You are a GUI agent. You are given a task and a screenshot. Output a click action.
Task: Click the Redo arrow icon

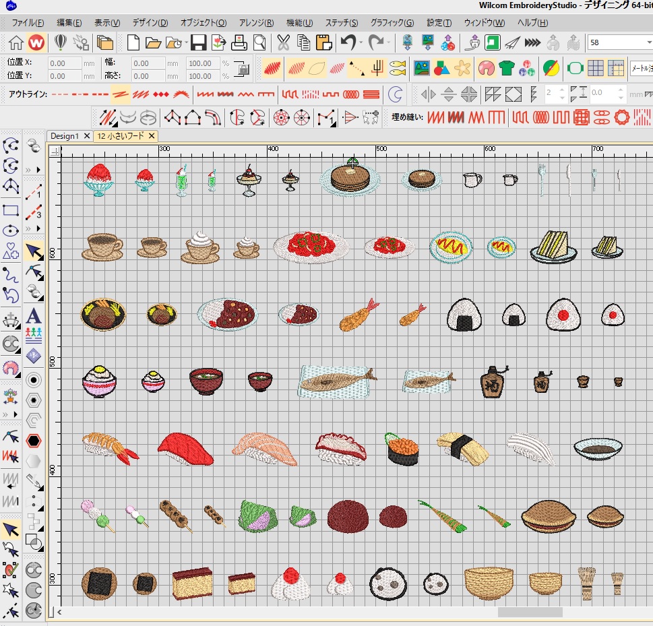(x=376, y=42)
